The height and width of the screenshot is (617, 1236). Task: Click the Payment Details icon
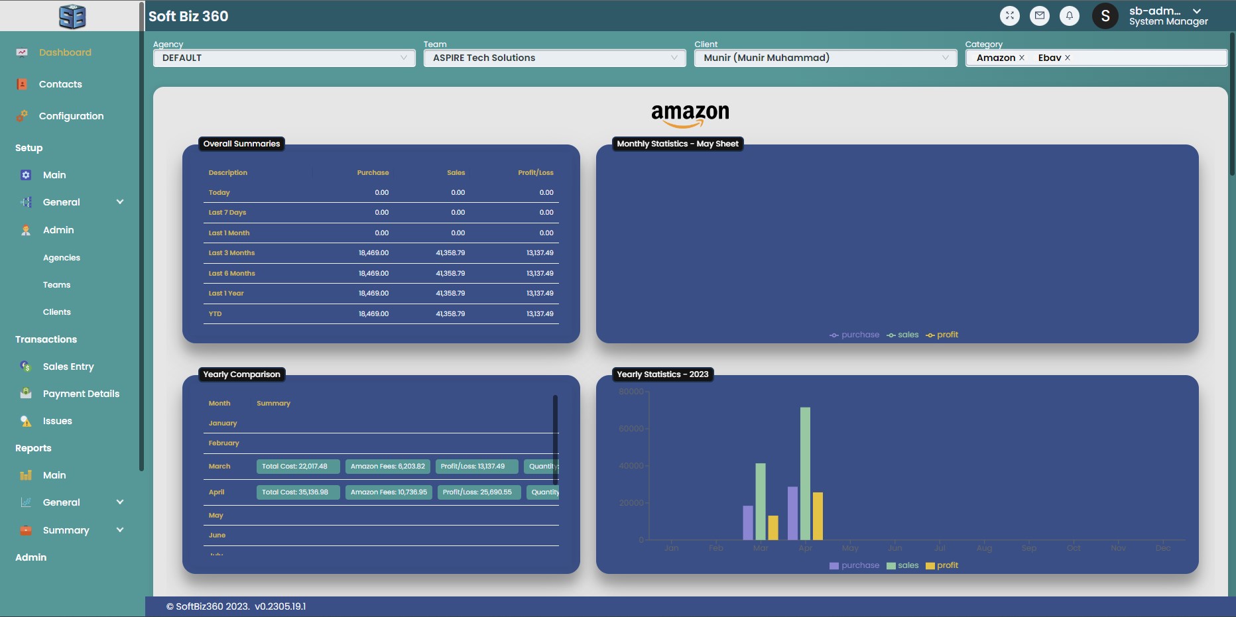(x=26, y=394)
